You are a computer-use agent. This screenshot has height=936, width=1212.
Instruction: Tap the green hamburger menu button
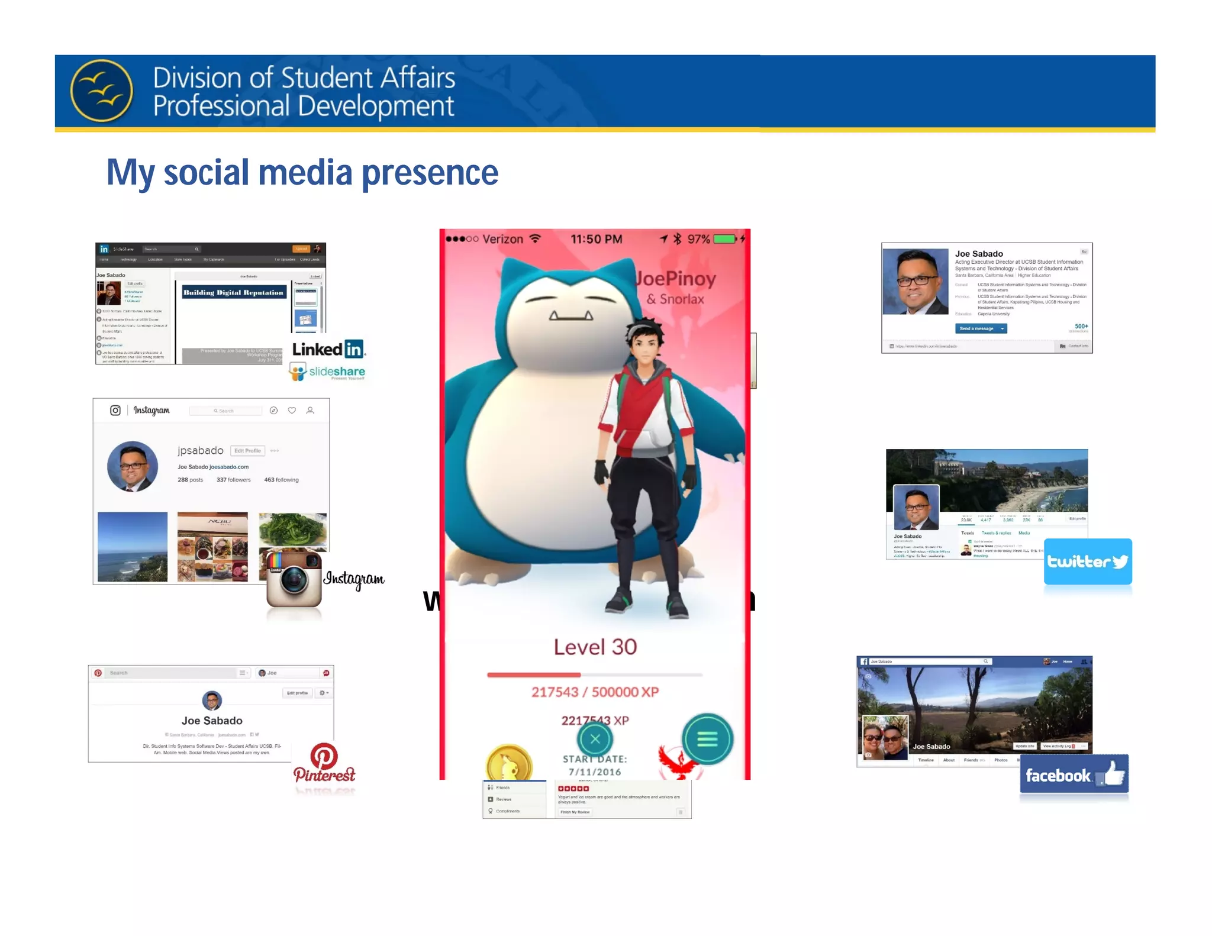tap(707, 739)
